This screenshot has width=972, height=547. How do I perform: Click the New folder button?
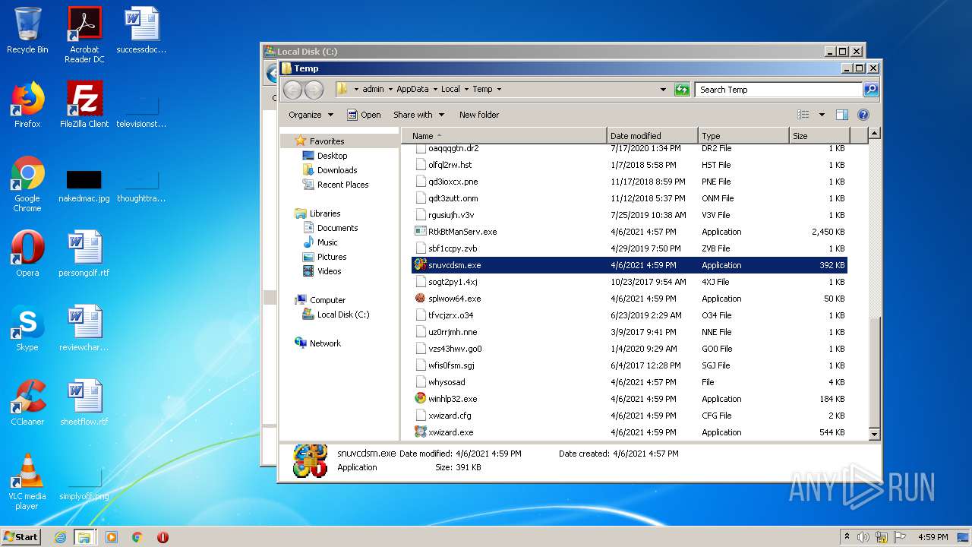[479, 115]
